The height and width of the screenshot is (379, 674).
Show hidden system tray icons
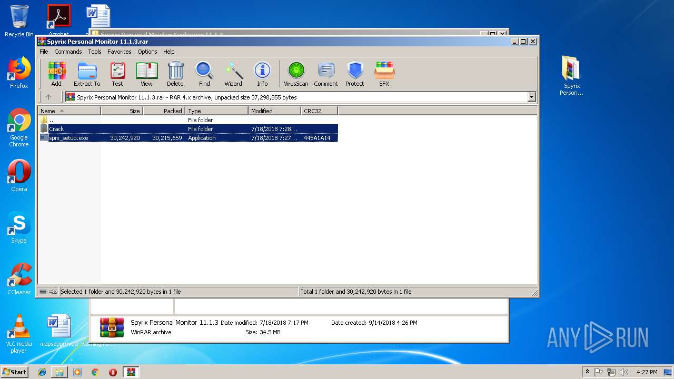(587, 372)
